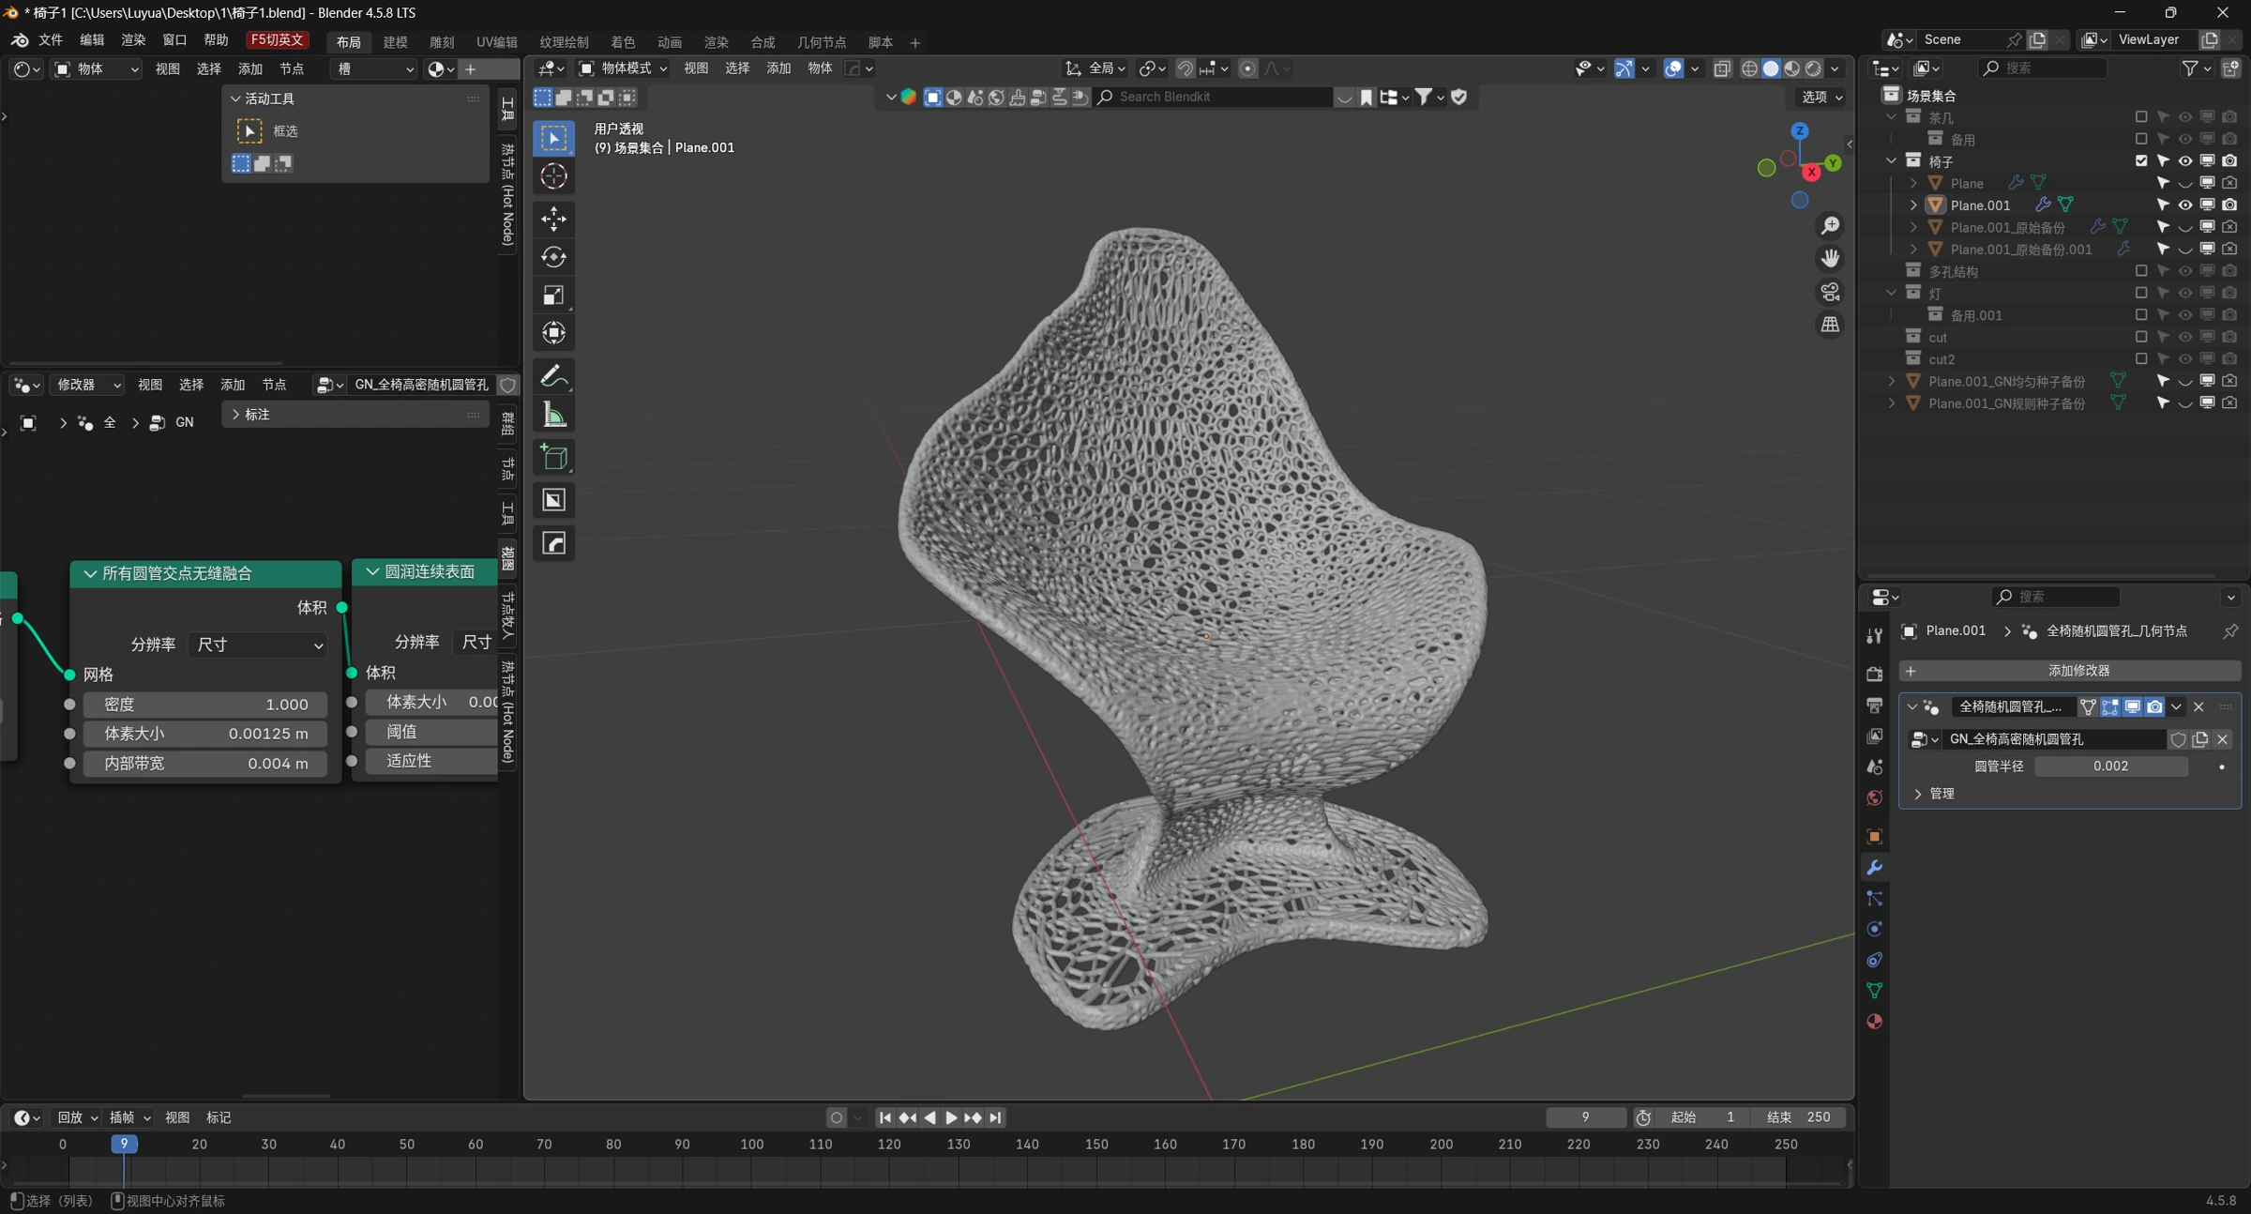
Task: Click the 添加修改器 button
Action: click(x=2070, y=671)
